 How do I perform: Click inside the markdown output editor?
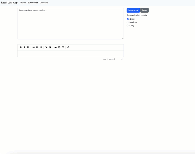click(71, 54)
